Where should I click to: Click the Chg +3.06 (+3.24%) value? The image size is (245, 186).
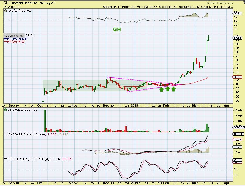coord(215,7)
